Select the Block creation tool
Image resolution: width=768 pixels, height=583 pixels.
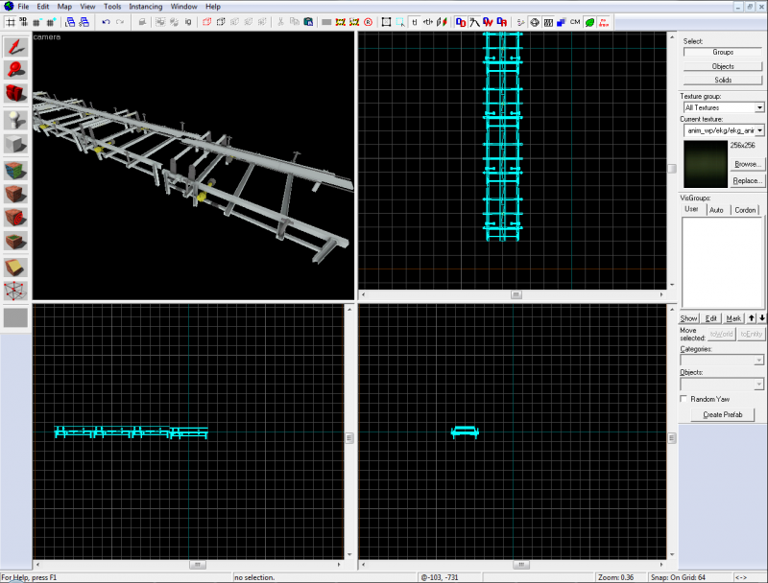click(14, 141)
